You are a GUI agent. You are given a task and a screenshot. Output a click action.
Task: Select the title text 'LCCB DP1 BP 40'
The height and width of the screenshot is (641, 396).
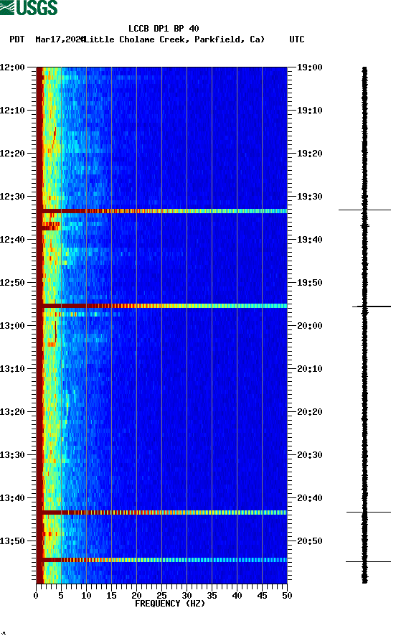click(x=164, y=29)
